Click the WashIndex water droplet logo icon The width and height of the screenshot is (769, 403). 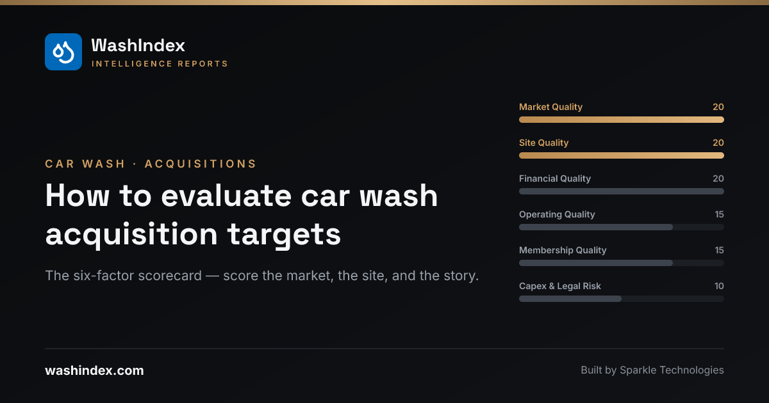[x=63, y=52]
